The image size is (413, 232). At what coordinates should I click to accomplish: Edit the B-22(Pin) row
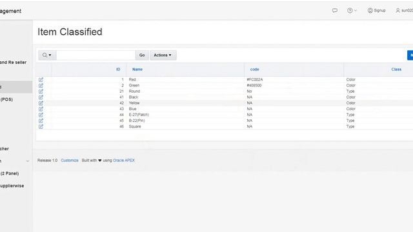click(41, 121)
